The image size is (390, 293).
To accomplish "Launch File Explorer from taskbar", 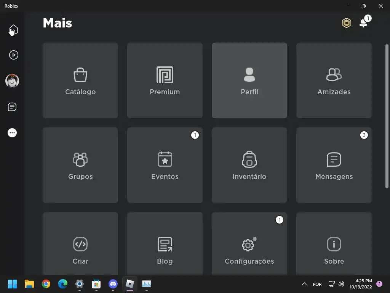I will click(x=29, y=284).
